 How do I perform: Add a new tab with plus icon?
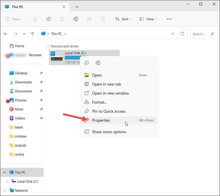click(77, 7)
